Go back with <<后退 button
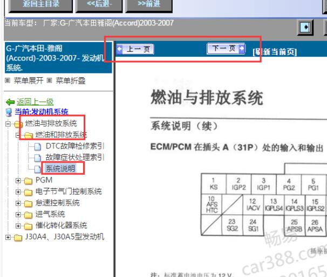Viewport: 327px width, 277px height. coord(99,5)
